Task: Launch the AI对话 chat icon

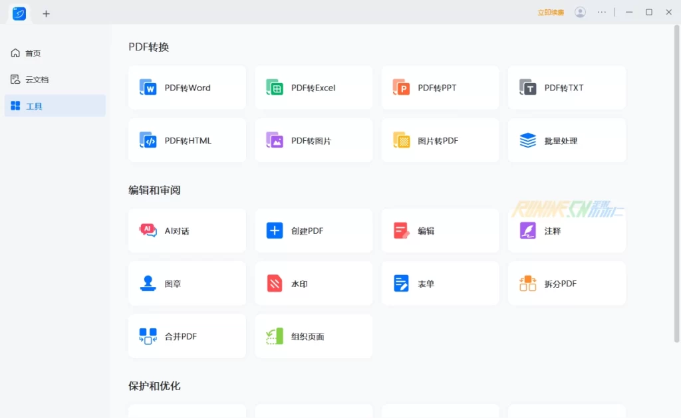Action: coord(148,231)
